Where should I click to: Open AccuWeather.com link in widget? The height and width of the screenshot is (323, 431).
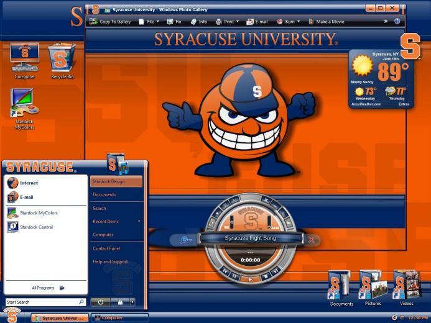366,104
